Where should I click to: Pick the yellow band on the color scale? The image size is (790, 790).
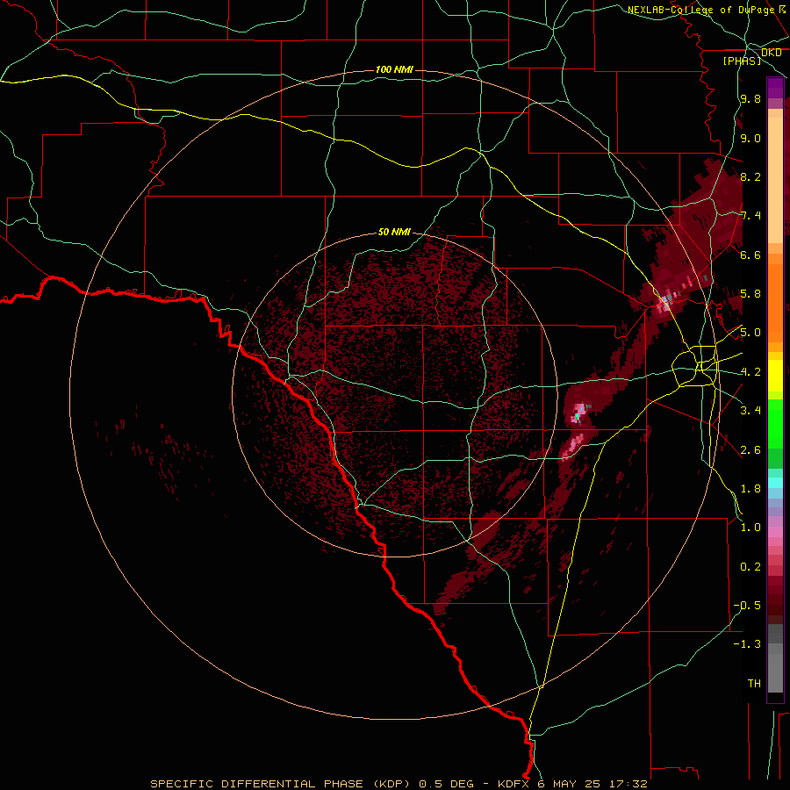(x=775, y=376)
